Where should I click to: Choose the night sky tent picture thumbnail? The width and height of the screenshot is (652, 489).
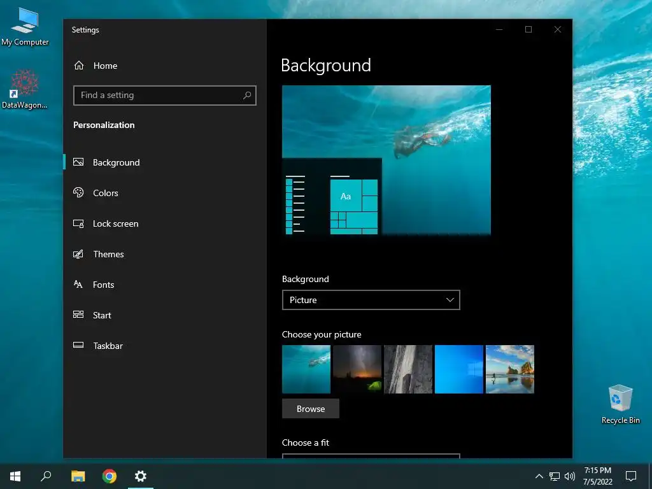[357, 369]
